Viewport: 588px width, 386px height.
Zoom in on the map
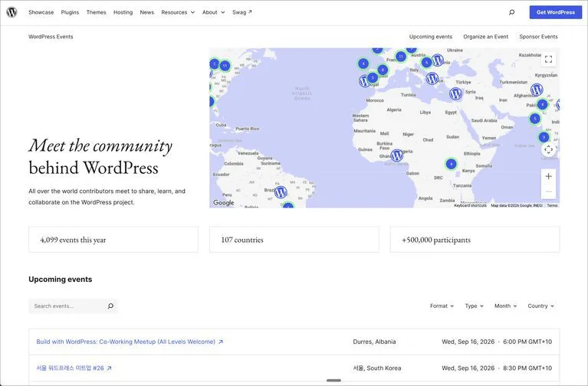[x=548, y=176]
